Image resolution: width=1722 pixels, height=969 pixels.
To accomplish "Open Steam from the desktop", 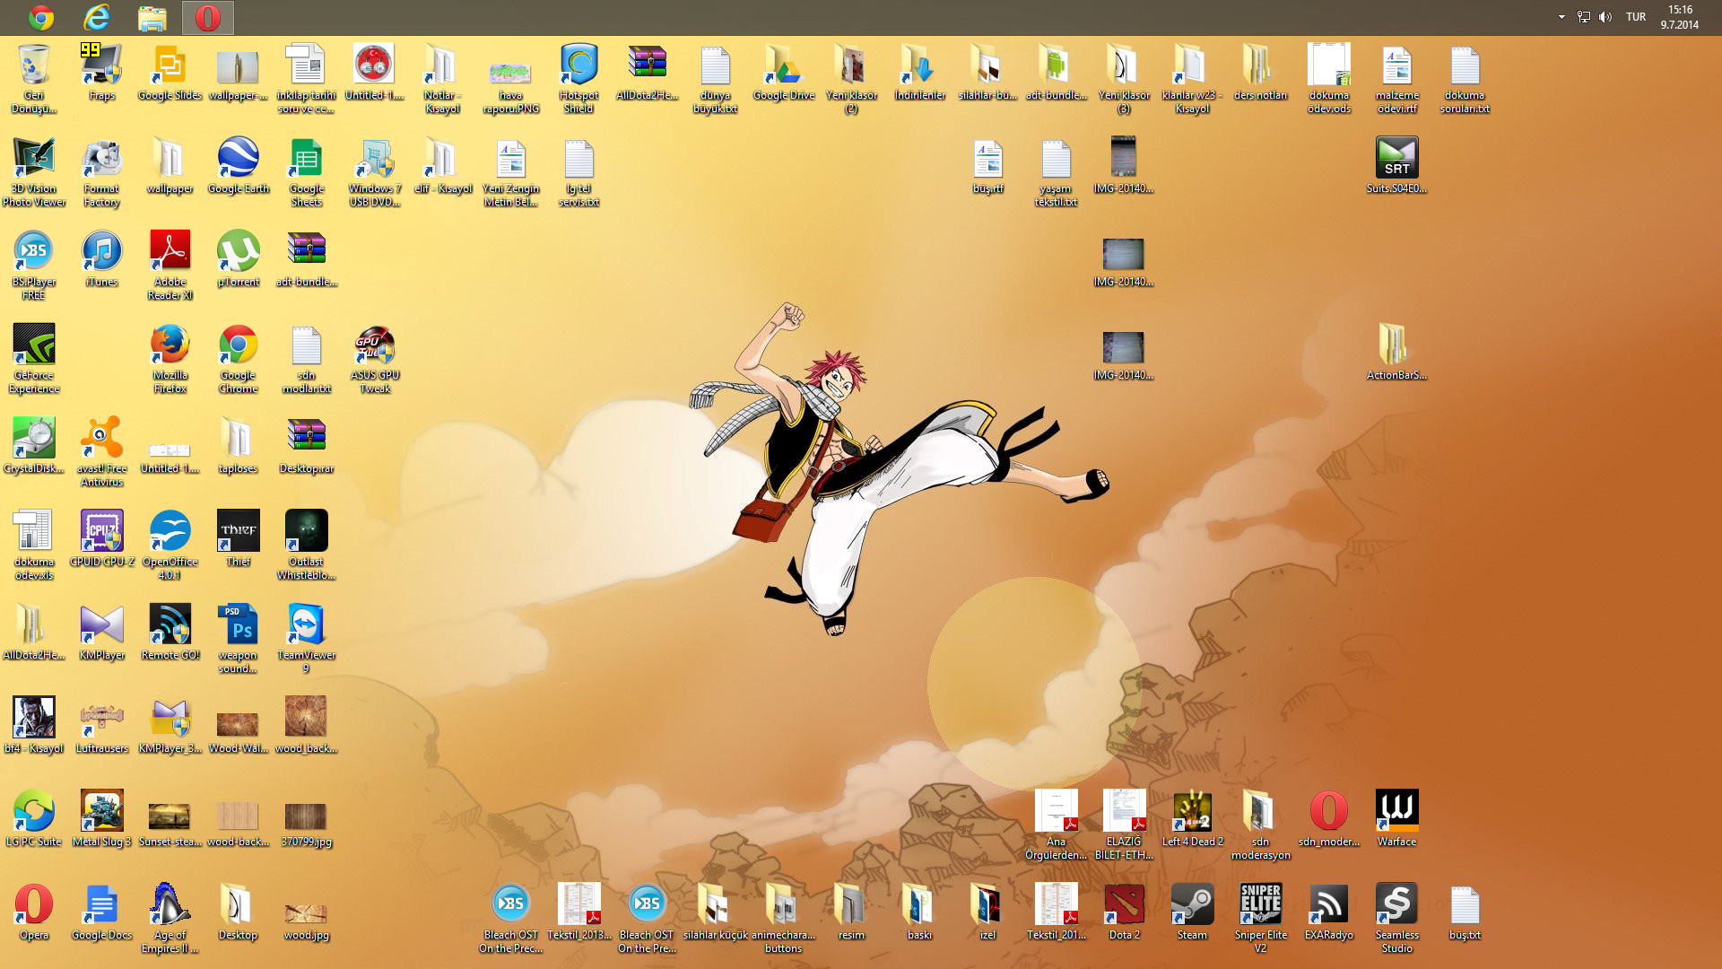I will 1193,912.
